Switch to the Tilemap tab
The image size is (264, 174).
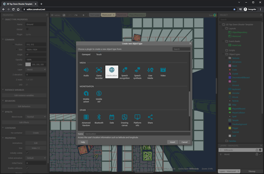coord(252,171)
